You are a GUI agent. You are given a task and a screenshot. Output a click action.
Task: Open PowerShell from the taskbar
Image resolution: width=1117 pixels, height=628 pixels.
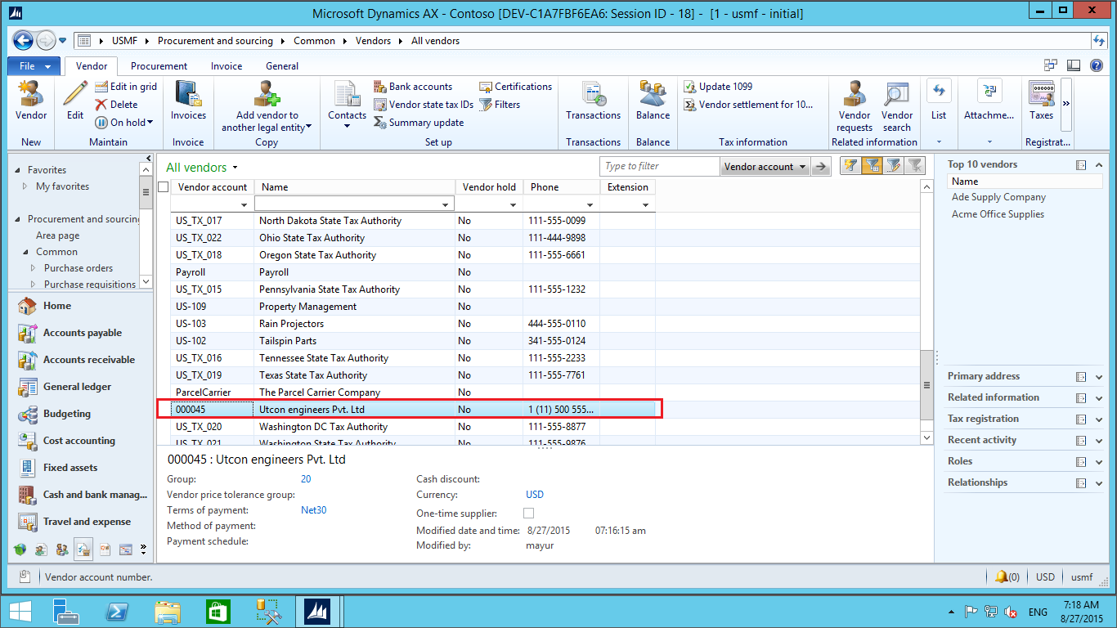(x=117, y=611)
